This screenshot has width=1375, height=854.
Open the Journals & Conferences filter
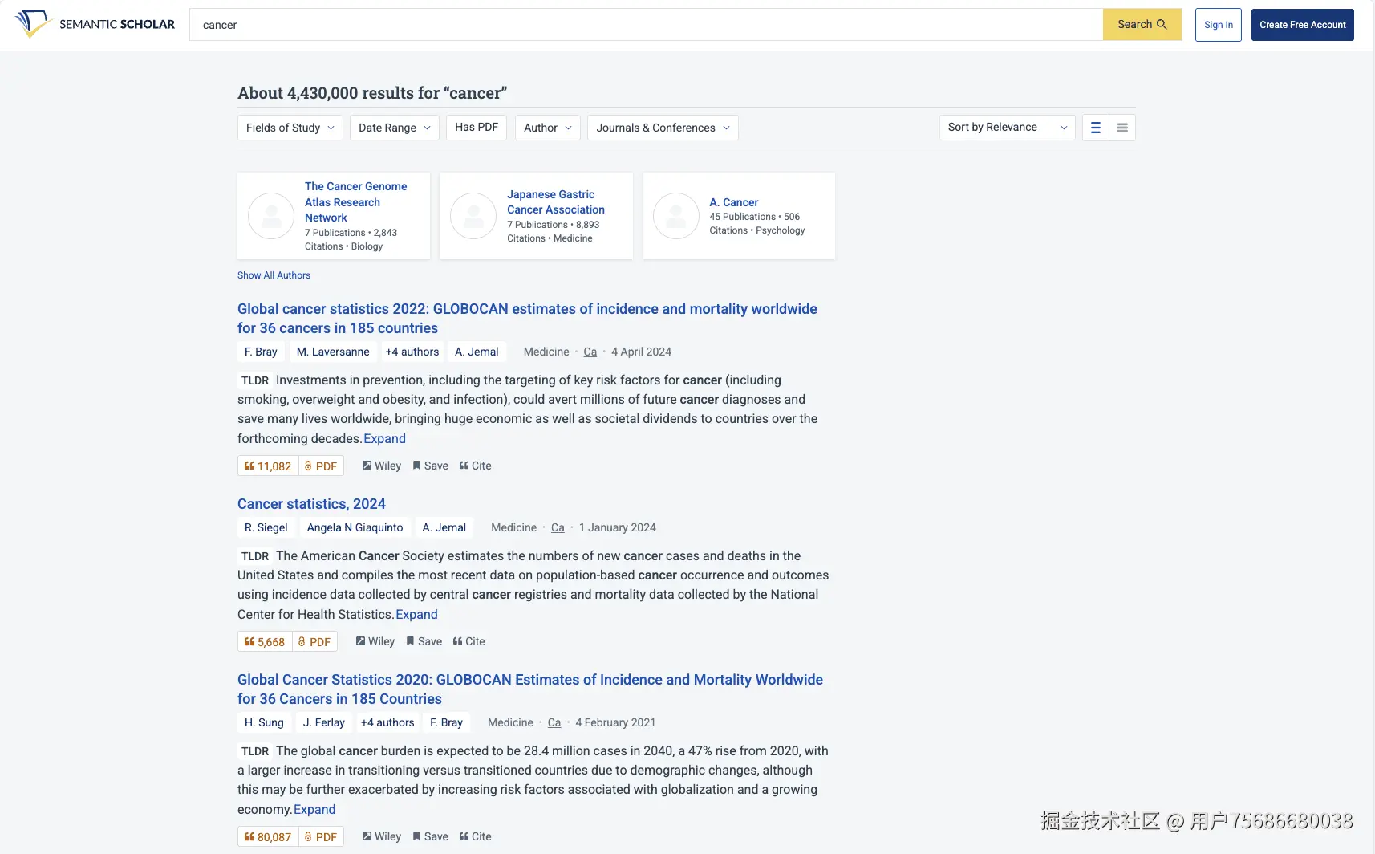point(662,127)
